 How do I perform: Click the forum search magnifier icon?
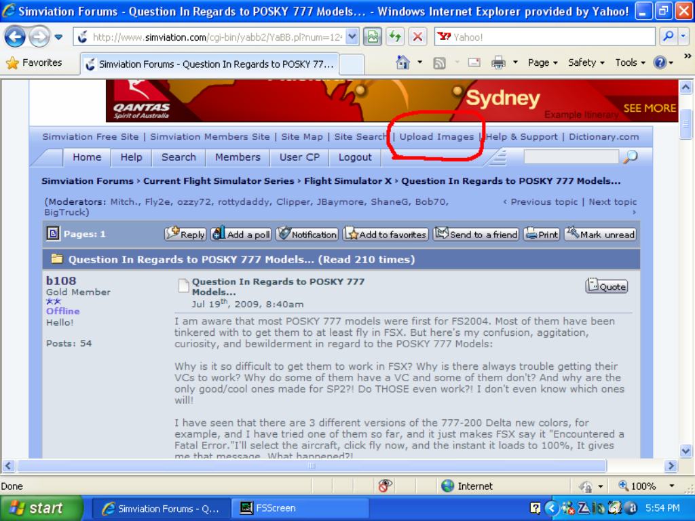631,157
